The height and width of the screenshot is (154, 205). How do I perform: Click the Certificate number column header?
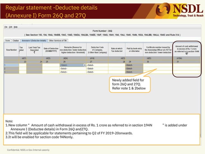coord(158,50)
